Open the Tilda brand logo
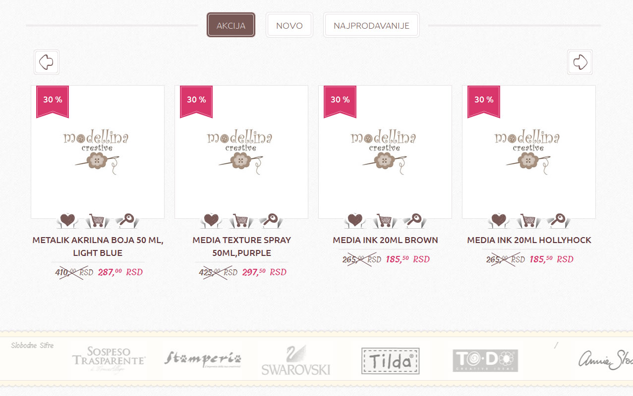Image resolution: width=633 pixels, height=396 pixels. pyautogui.click(x=391, y=360)
